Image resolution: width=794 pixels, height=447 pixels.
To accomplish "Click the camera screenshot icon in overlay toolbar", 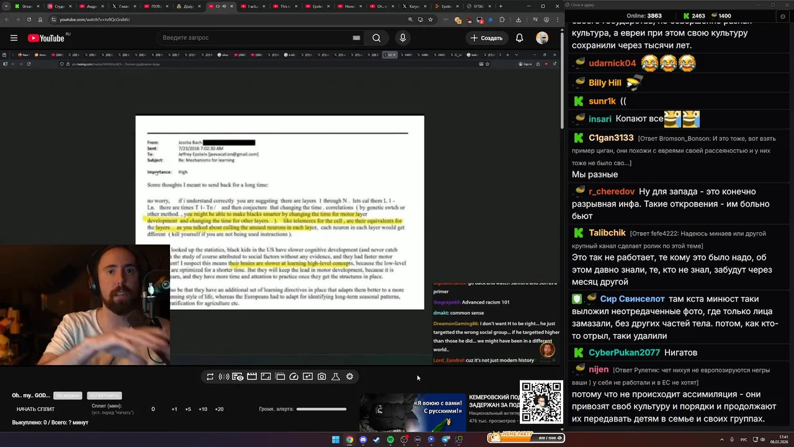I will (322, 377).
